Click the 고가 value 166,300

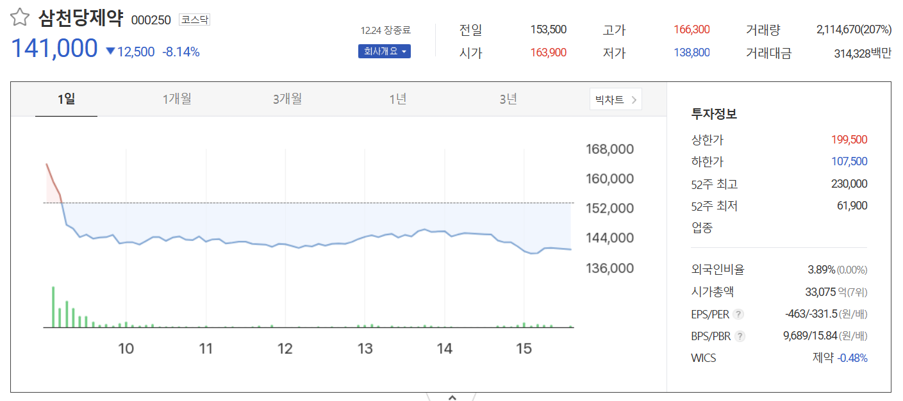pyautogui.click(x=692, y=29)
